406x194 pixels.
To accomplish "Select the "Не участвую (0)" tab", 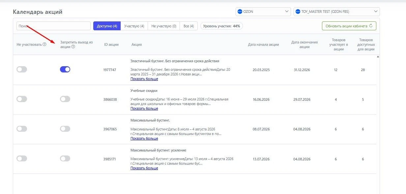I will 164,26.
